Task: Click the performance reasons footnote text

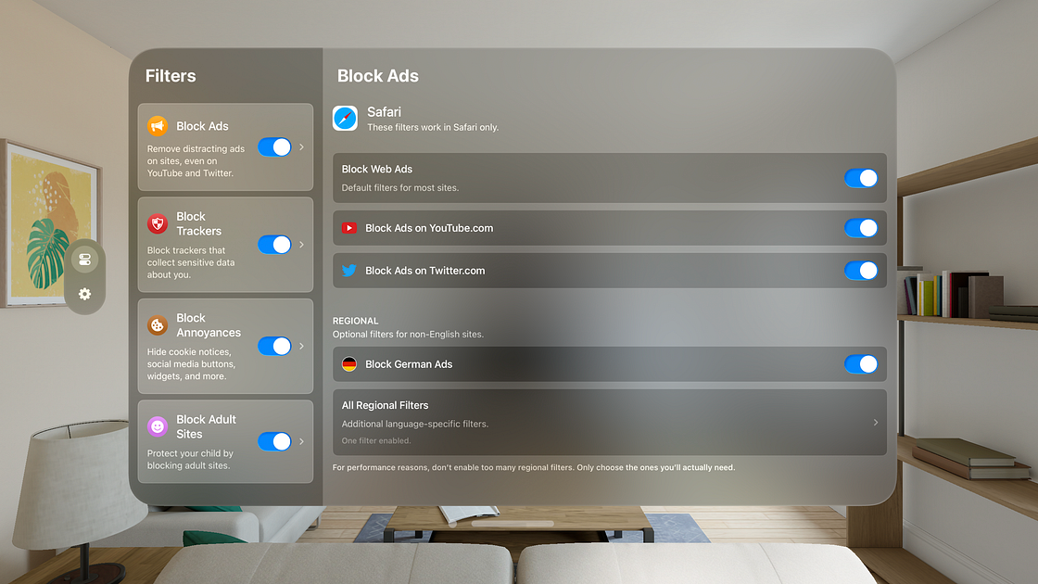Action: pos(534,467)
